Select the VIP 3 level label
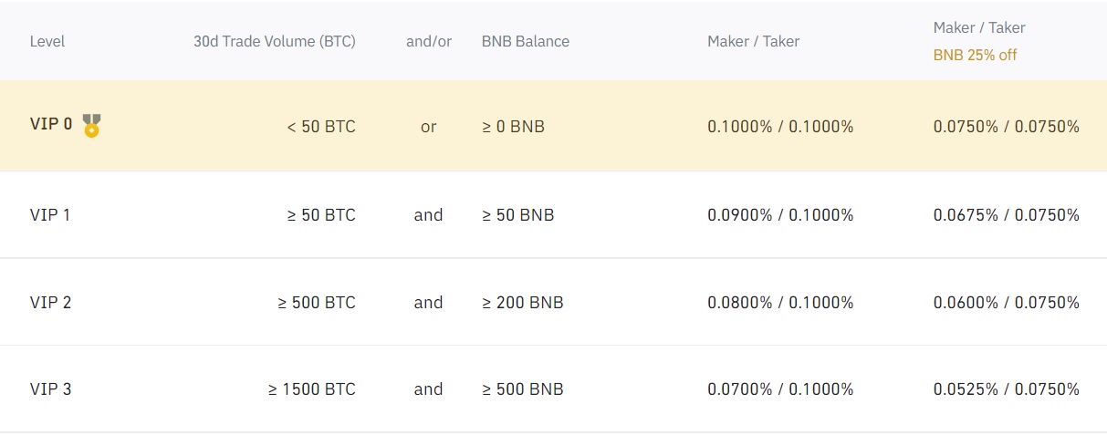Image resolution: width=1107 pixels, height=435 pixels. click(x=50, y=389)
